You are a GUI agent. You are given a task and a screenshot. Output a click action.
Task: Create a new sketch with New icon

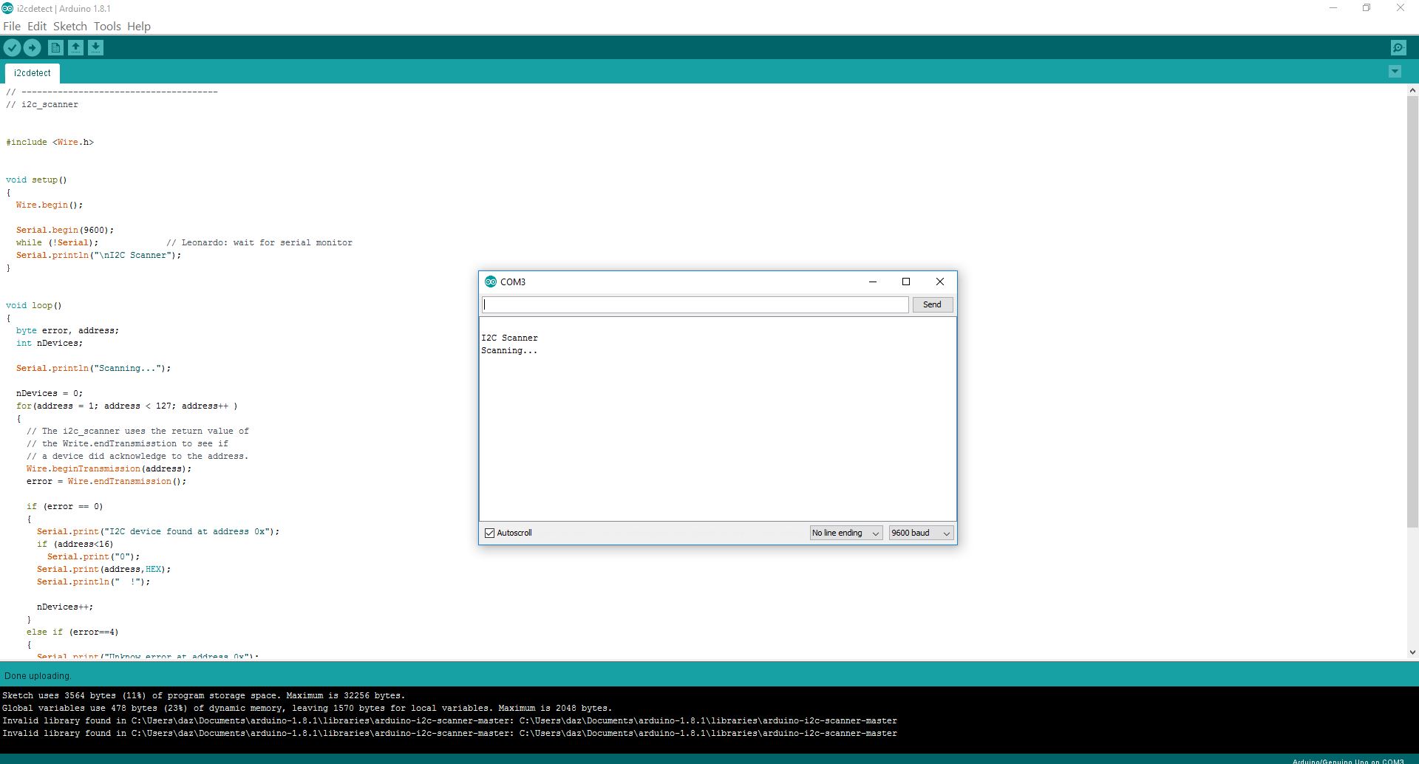click(55, 48)
